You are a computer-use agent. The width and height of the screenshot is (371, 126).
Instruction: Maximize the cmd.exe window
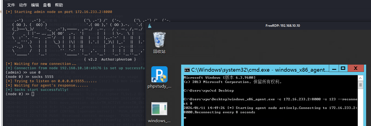[x=343, y=68]
